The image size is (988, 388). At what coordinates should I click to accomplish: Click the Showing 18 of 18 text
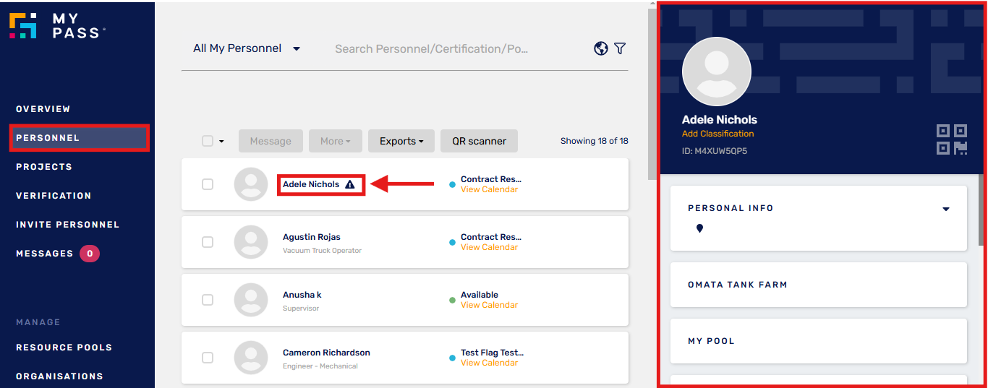coord(595,141)
